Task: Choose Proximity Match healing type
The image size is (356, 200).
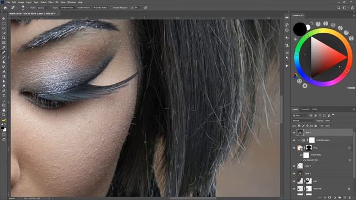Action: [100, 8]
